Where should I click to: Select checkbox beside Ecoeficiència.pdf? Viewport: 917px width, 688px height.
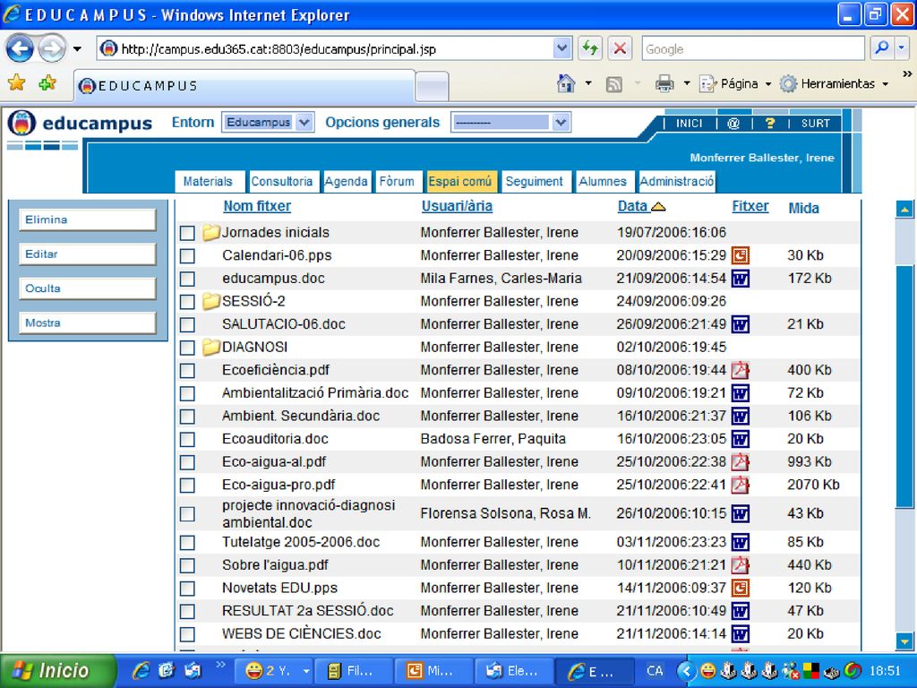[x=187, y=370]
